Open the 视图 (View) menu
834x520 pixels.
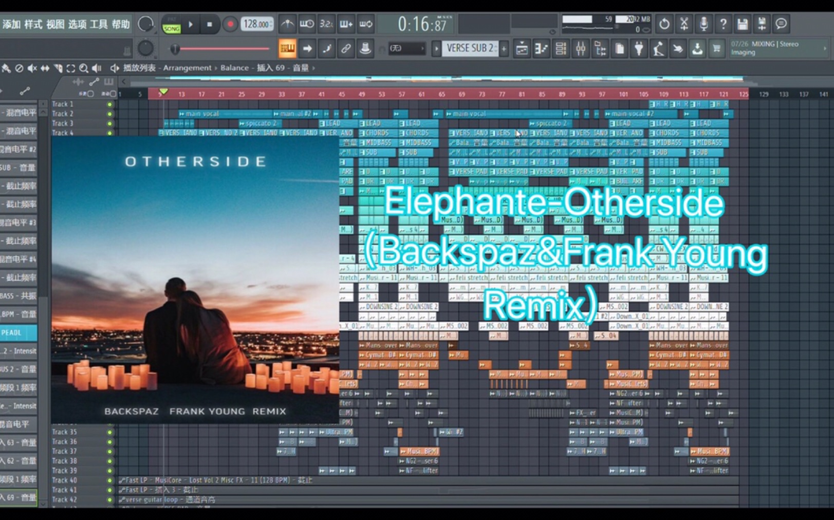click(x=55, y=24)
